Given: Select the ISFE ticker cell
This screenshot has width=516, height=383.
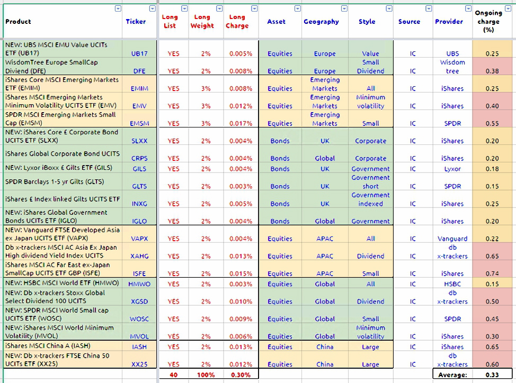Looking at the screenshot, I should coord(139,269).
